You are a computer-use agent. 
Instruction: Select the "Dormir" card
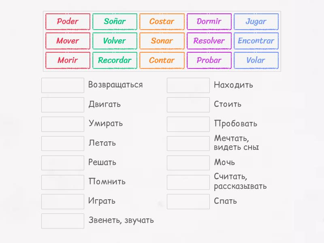tap(209, 22)
